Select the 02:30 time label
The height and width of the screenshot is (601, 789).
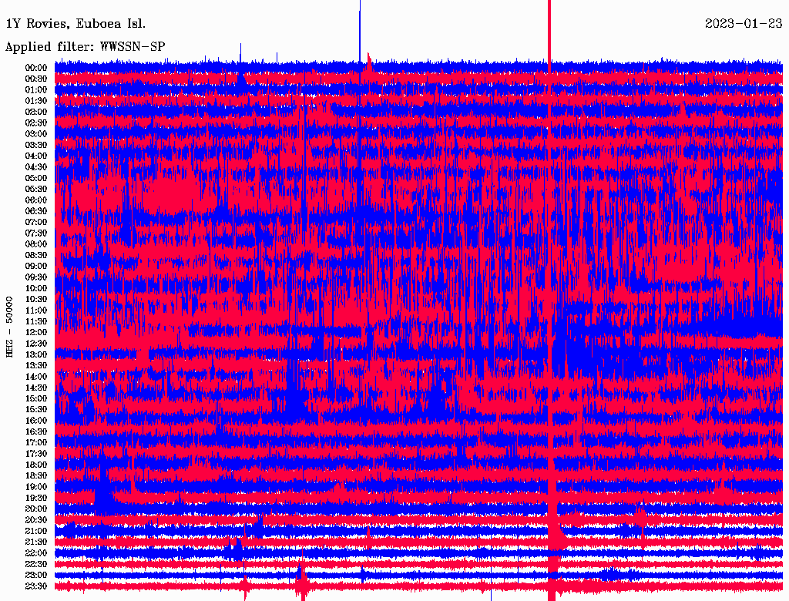coord(36,123)
